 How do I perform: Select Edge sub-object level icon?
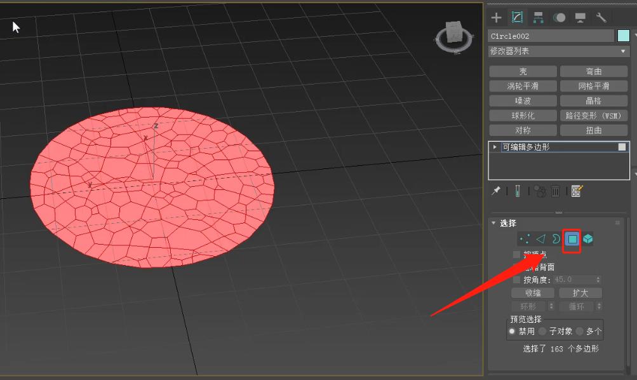540,239
